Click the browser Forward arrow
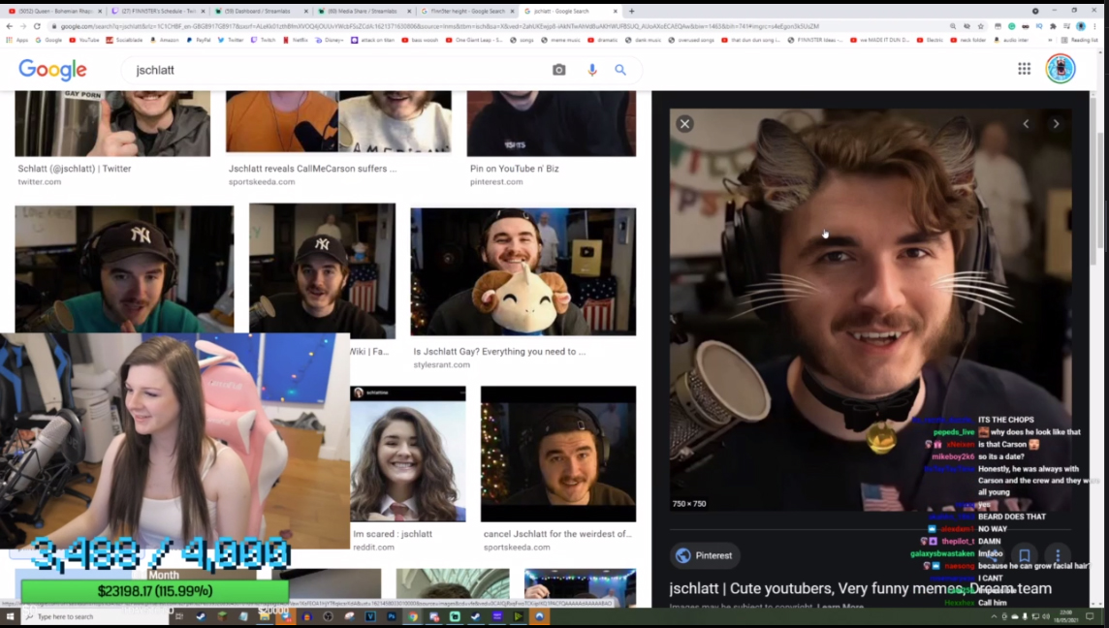The width and height of the screenshot is (1109, 628). 22,26
